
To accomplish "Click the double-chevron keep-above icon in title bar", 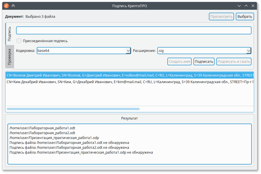I will (x=13, y=5).
